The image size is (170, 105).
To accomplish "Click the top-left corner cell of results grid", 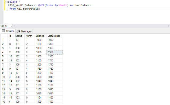I will (x=4, y=36).
